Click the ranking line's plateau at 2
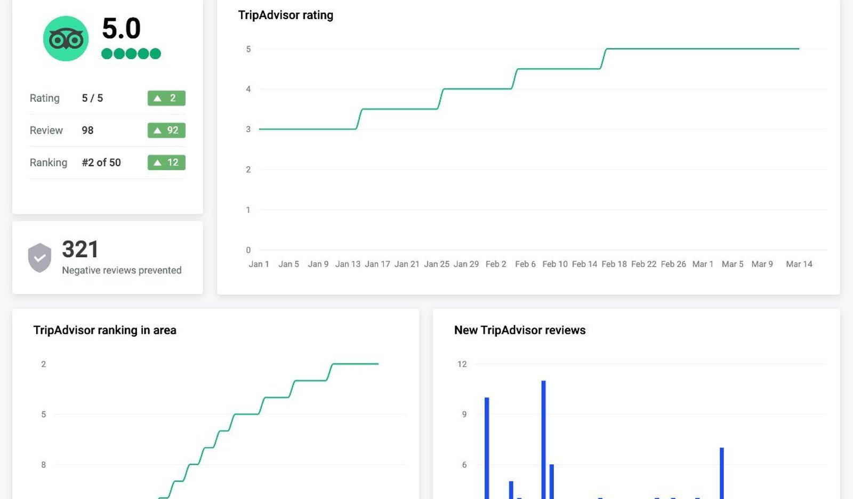Image resolution: width=853 pixels, height=499 pixels. (x=356, y=364)
